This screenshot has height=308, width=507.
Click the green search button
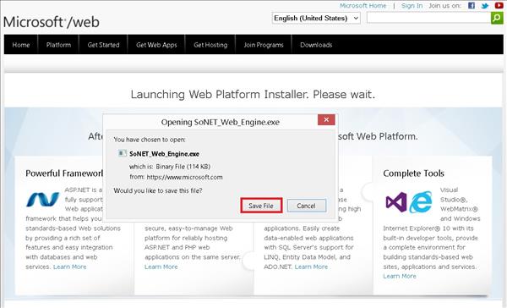tap(497, 18)
